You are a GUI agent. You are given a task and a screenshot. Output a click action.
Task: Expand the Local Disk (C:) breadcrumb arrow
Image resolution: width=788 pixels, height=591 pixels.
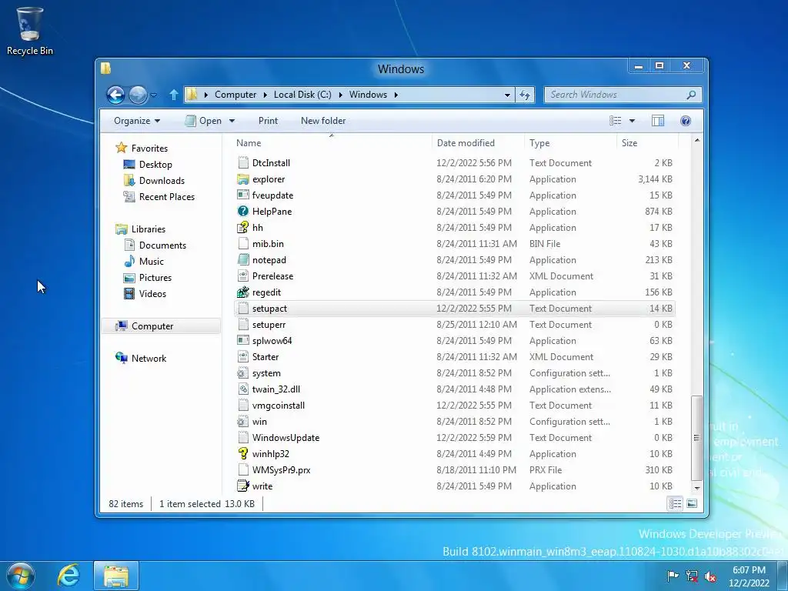tap(340, 95)
